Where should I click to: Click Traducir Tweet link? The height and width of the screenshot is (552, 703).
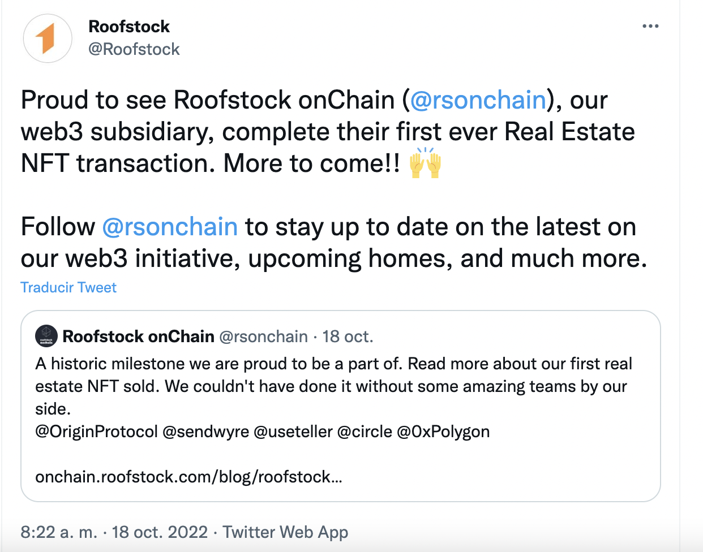(x=68, y=287)
